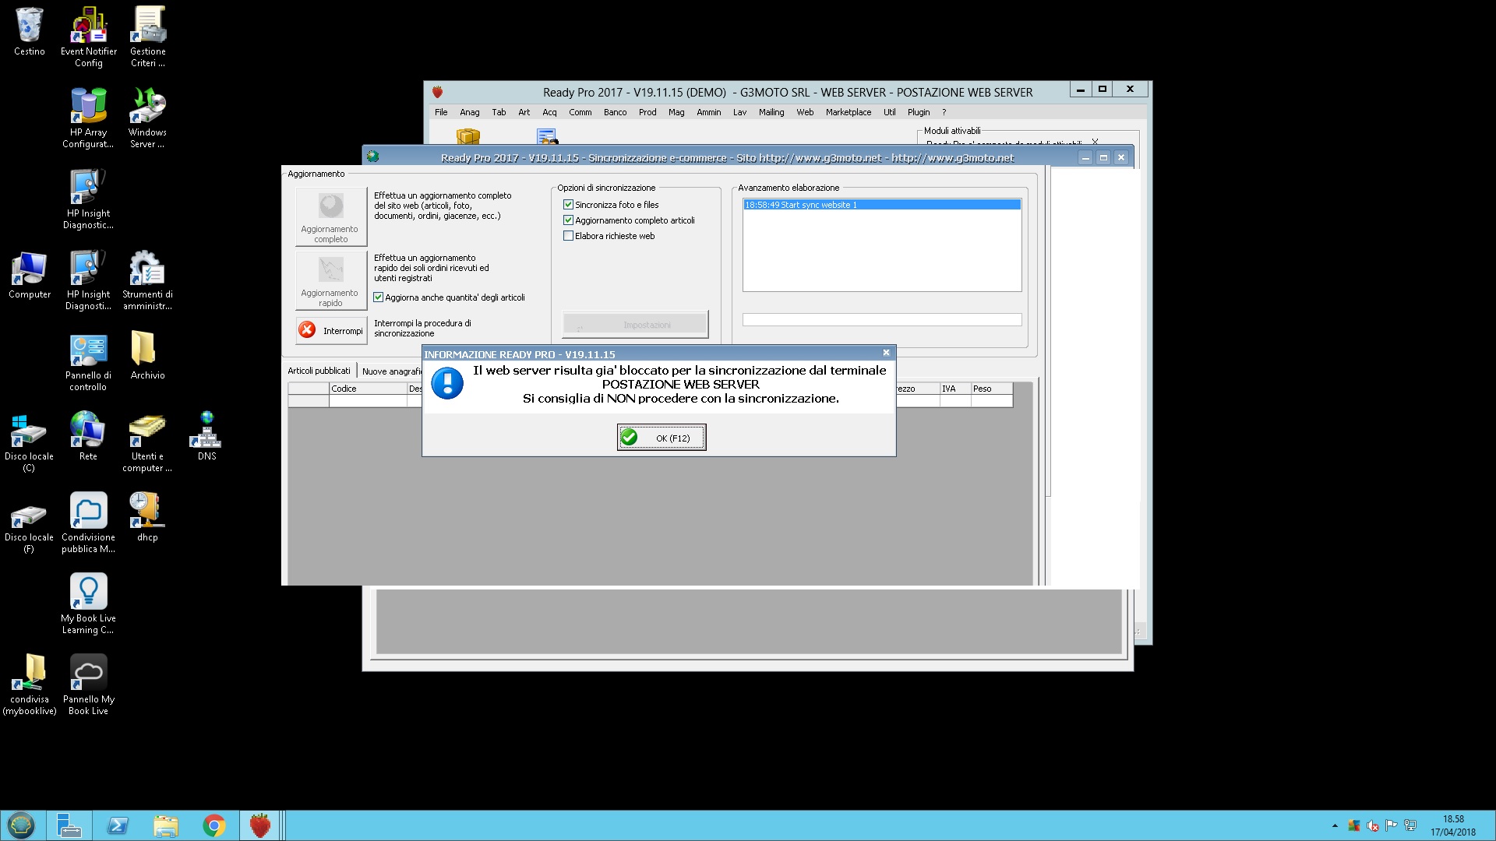This screenshot has height=841, width=1496.
Task: Click the elaboration progress bar
Action: (x=882, y=320)
